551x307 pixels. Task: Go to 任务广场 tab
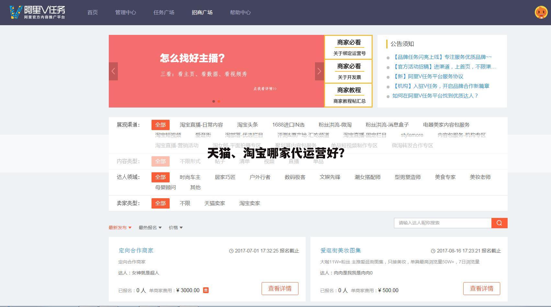tap(164, 12)
